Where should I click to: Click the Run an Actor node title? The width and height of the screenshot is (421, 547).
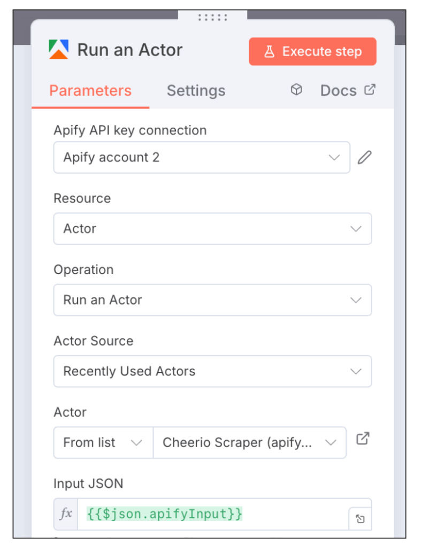tap(130, 50)
